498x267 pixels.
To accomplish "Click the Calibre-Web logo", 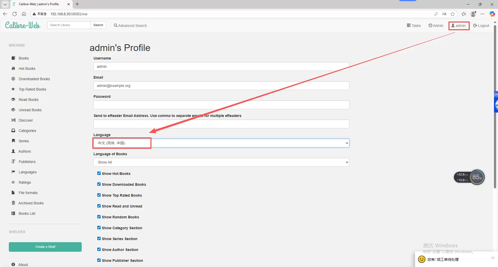I will [23, 25].
